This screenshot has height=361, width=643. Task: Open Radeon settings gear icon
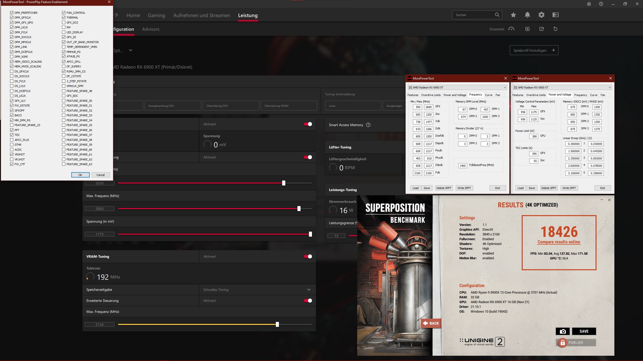[541, 15]
